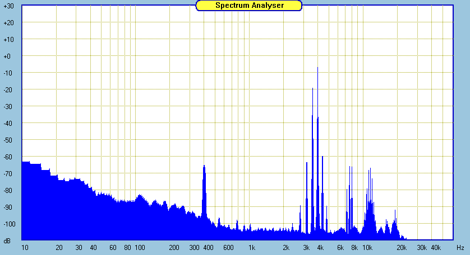
Task: Click the -20 dB axis label
Action: 8,89
